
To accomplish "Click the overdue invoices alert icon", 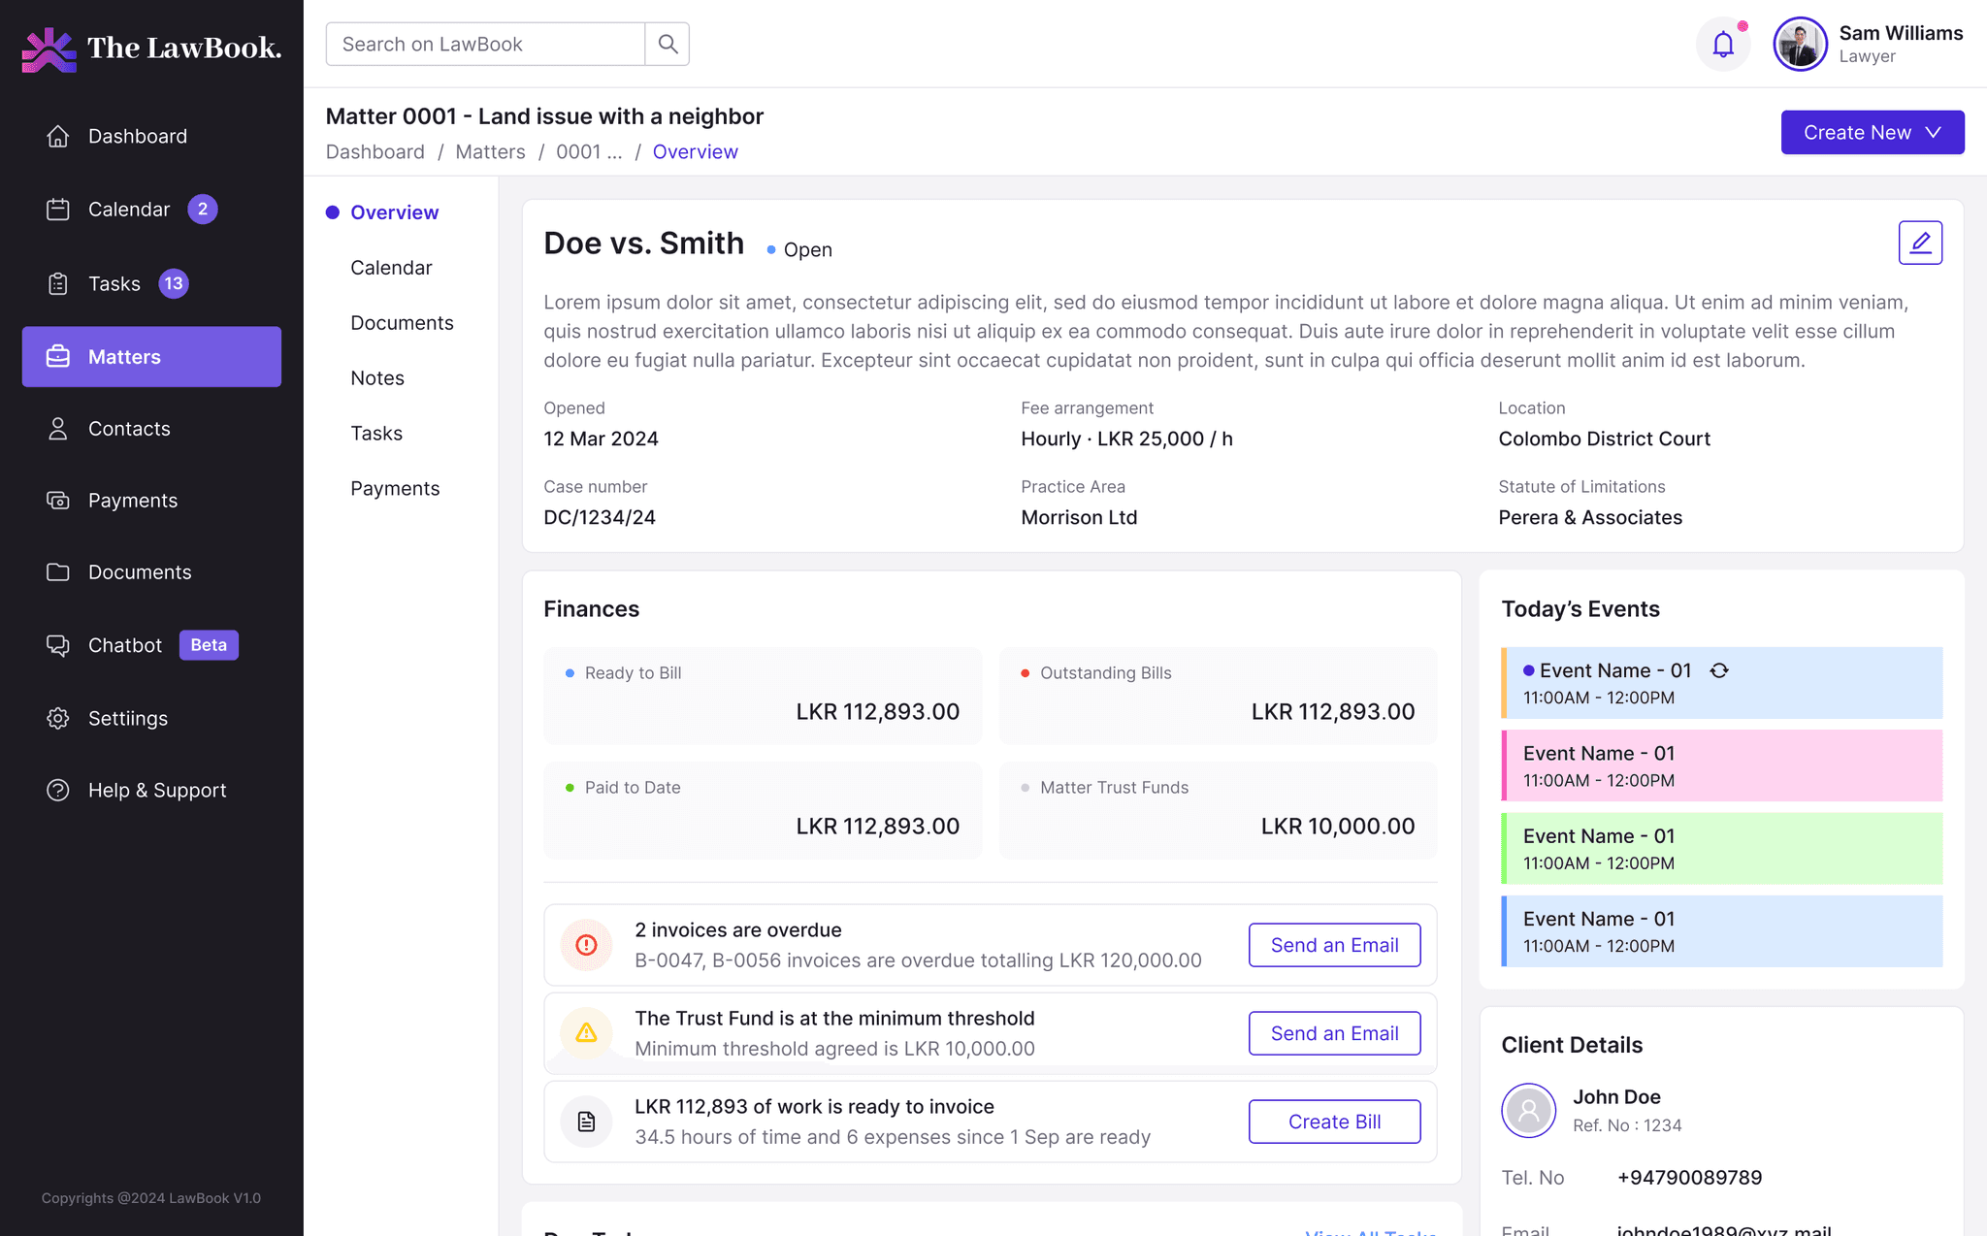I will [586, 945].
